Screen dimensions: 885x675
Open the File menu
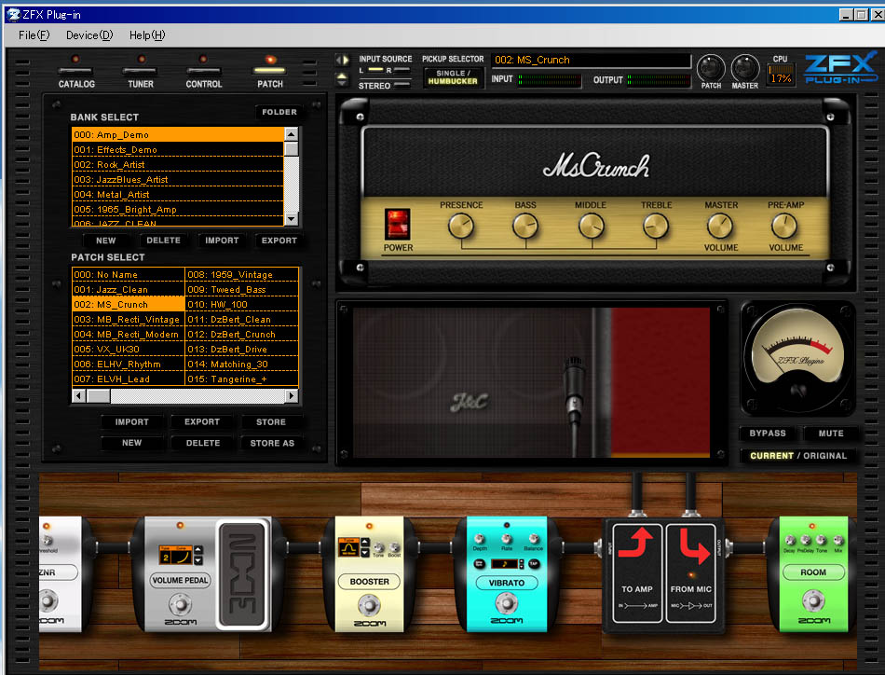(34, 35)
